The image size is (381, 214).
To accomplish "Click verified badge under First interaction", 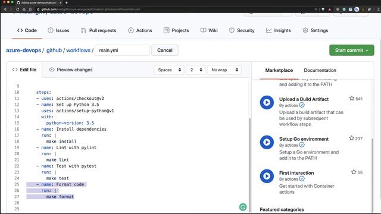I will (302, 179).
